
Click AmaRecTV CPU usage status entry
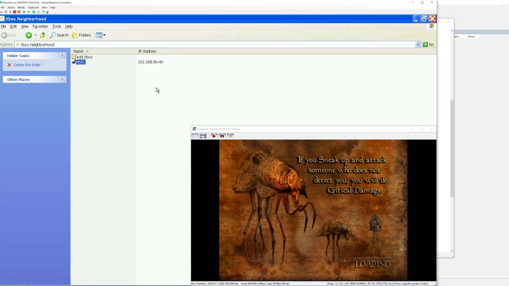pyautogui.click(x=381, y=283)
